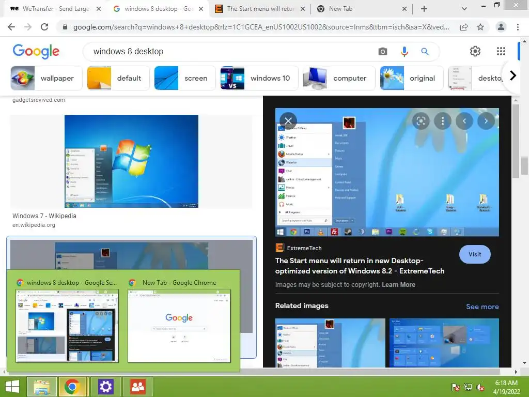Go forward to the next page
This screenshot has width=529, height=397.
[x=28, y=27]
